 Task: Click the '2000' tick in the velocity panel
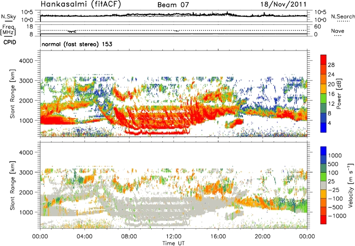point(26,192)
